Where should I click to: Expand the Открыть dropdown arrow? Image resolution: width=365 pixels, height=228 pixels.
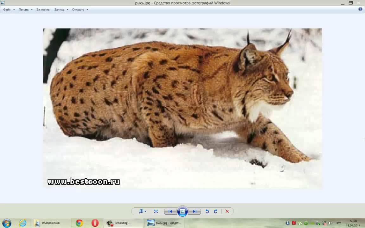[87, 9]
